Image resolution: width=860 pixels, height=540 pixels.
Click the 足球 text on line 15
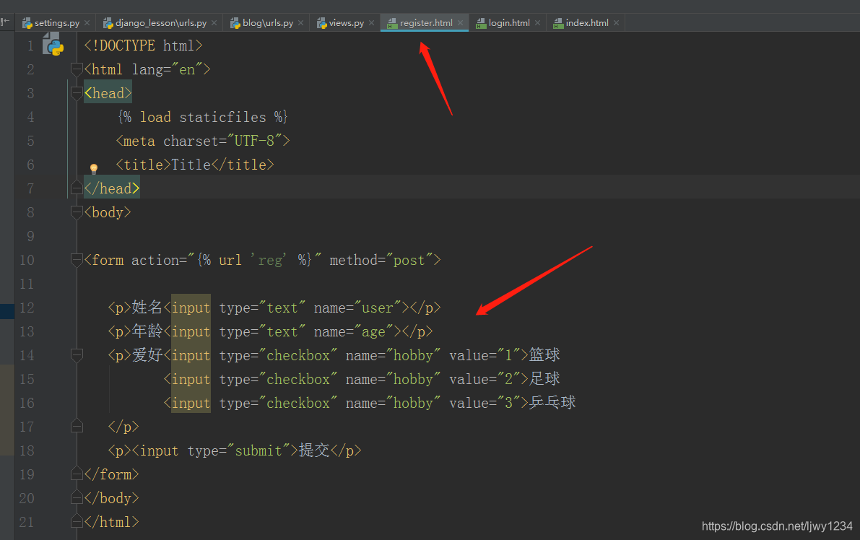[x=544, y=379]
